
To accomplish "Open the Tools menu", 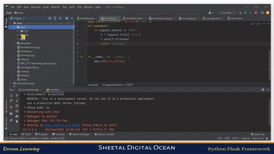I will click(72, 7).
